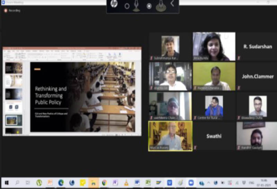The height and width of the screenshot is (189, 277).
Task: Open OneNote from the taskbar
Action: (115, 182)
